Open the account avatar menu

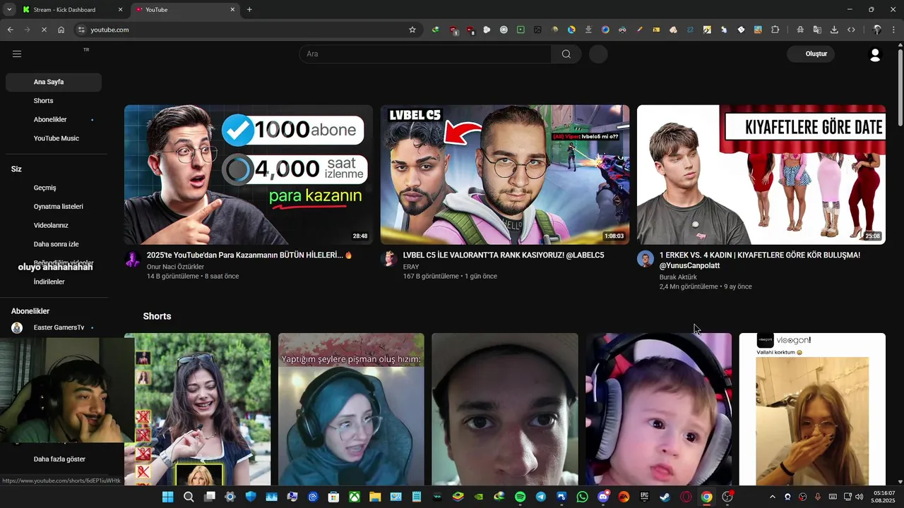(875, 54)
